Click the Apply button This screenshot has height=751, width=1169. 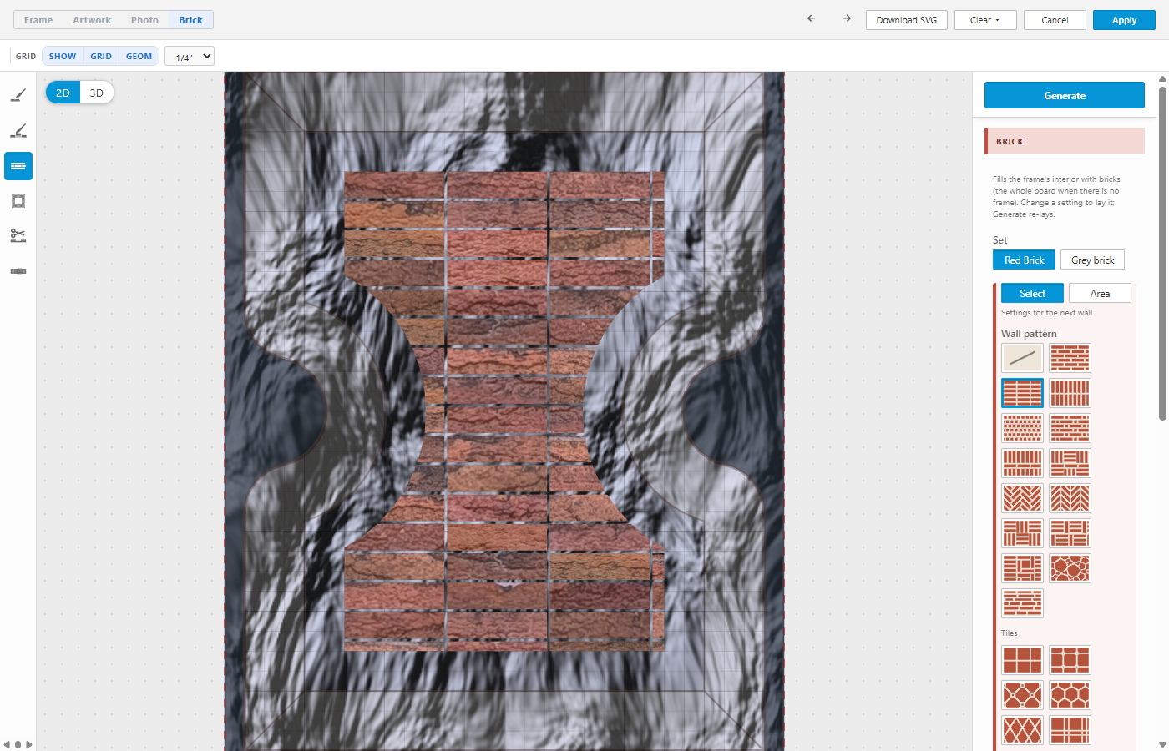[x=1124, y=20]
